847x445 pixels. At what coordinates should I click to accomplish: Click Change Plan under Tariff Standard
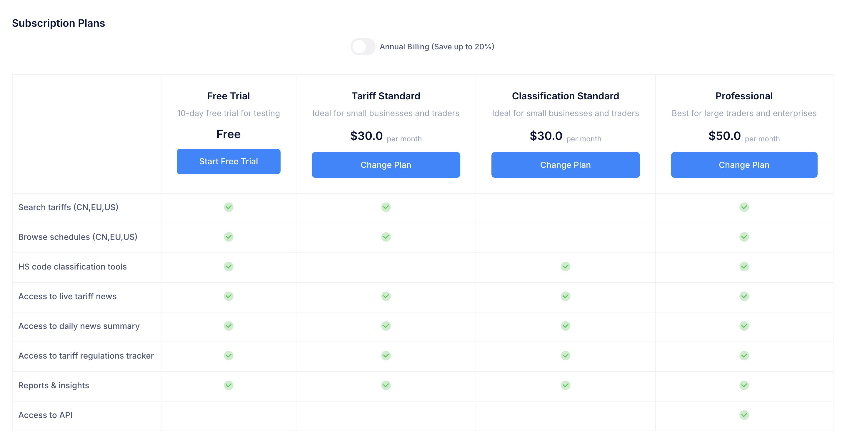(x=385, y=165)
